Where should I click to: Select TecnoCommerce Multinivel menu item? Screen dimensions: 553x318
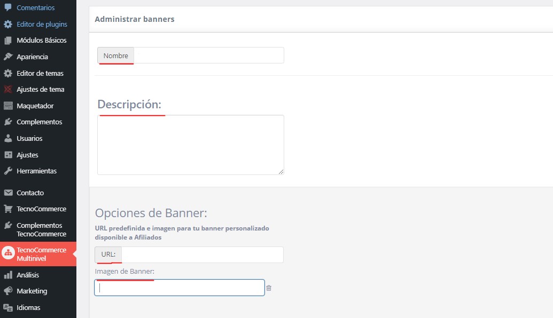(41, 254)
